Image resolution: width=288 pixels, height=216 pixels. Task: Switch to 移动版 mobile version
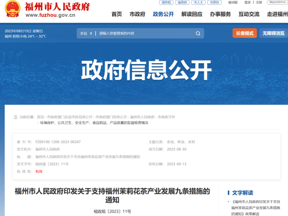(233, 2)
